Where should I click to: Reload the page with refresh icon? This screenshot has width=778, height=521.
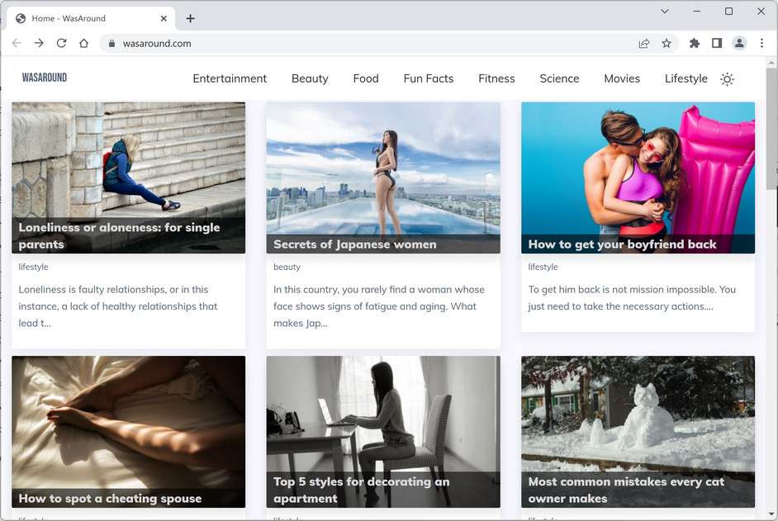(61, 43)
